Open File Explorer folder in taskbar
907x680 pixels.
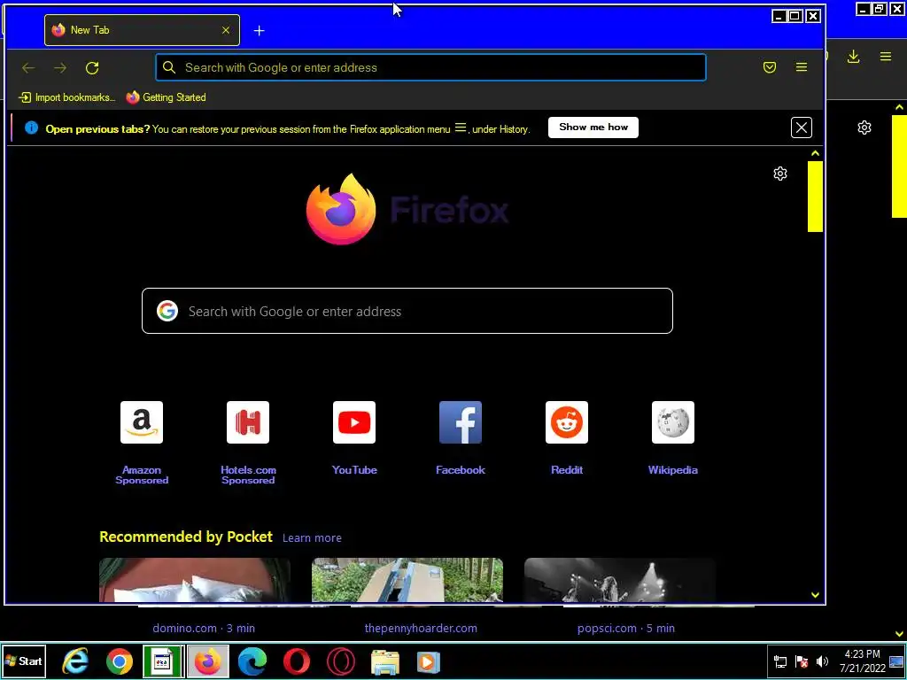[384, 661]
